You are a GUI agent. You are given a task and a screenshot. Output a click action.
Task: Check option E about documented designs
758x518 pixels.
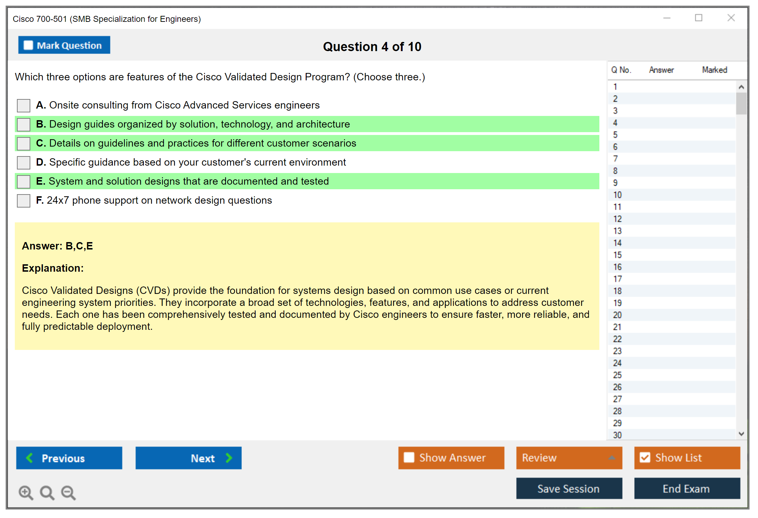[24, 181]
